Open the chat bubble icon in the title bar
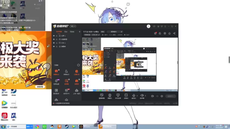 coord(154,26)
